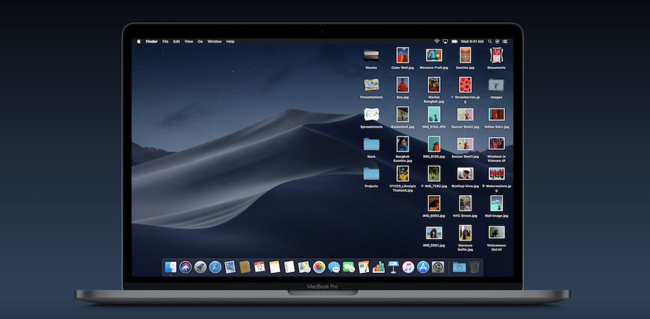Image resolution: width=650 pixels, height=319 pixels.
Task: Open the Window menu
Action: (214, 41)
